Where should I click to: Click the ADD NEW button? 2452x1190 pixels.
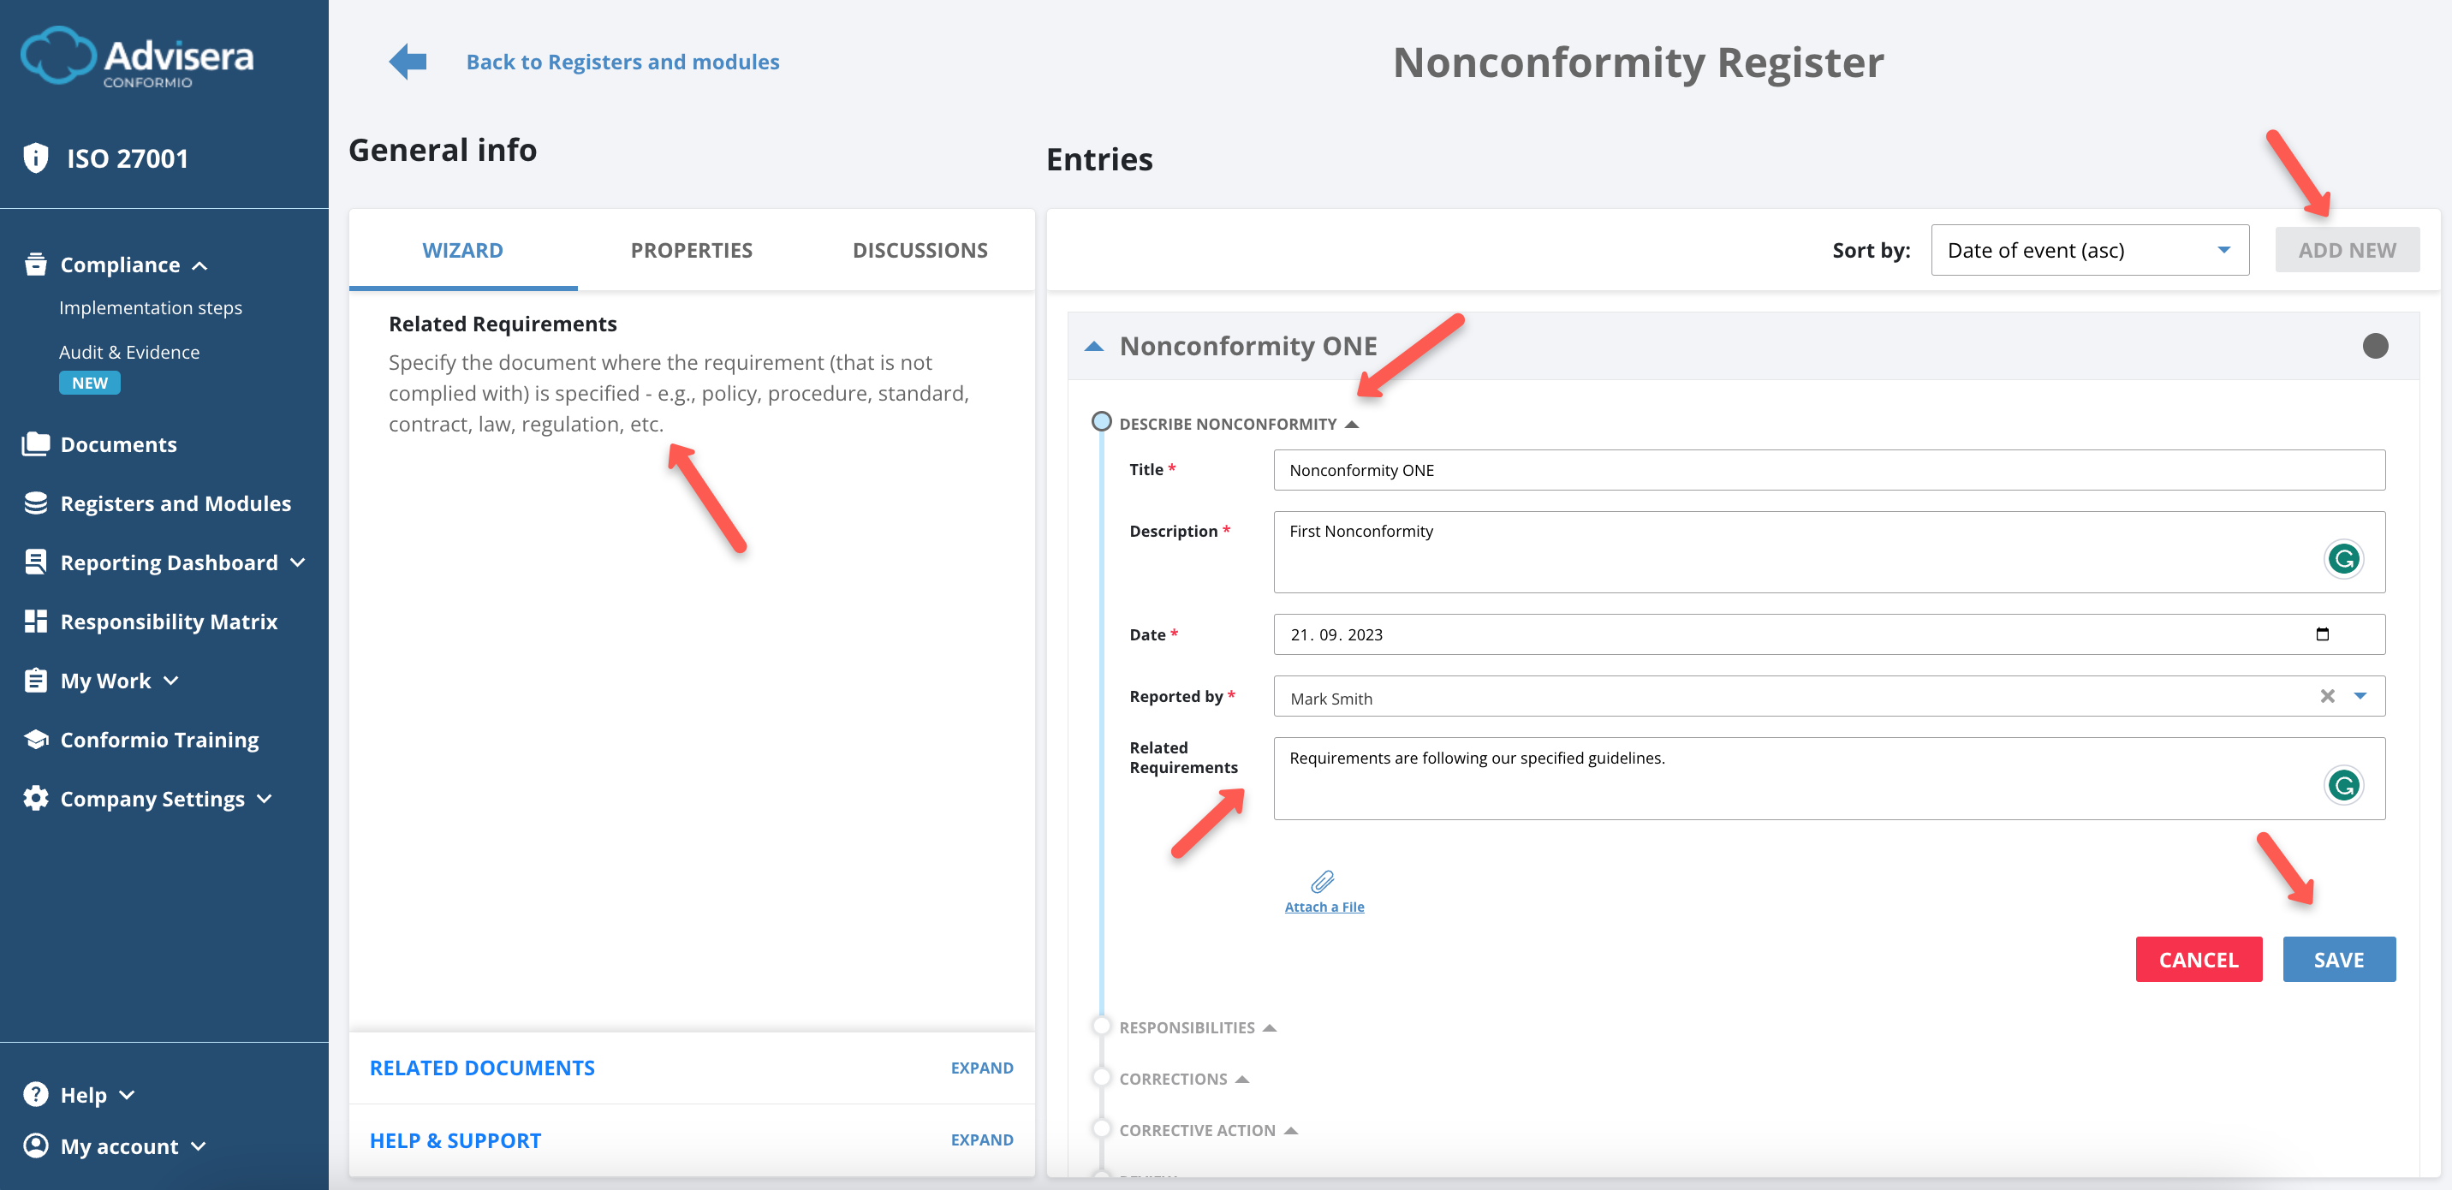coord(2348,249)
